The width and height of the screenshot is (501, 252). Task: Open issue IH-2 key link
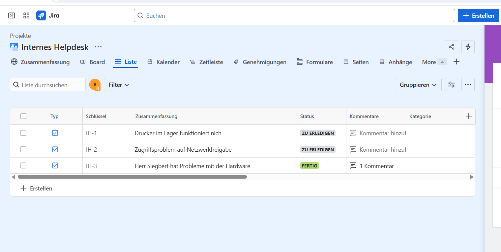(91, 149)
